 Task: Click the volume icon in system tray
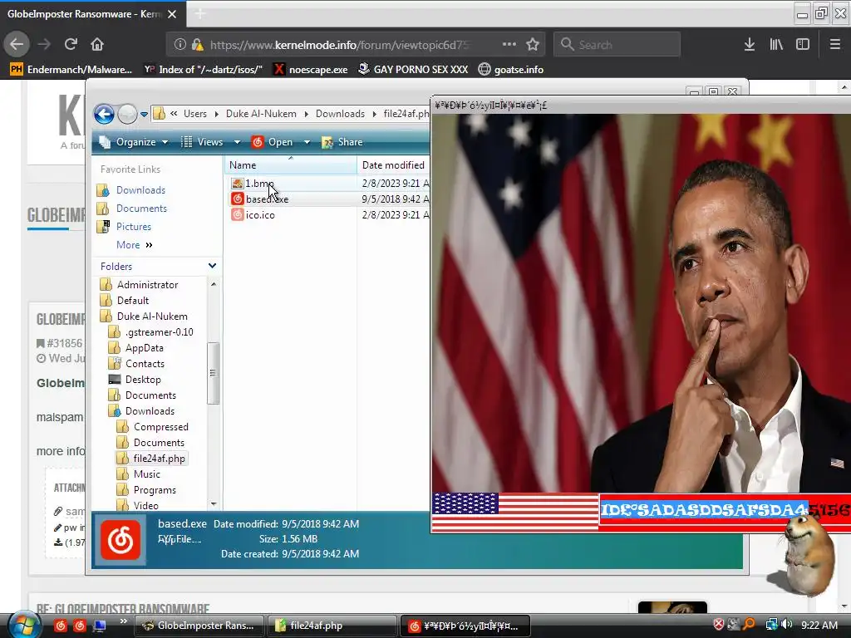click(x=787, y=625)
